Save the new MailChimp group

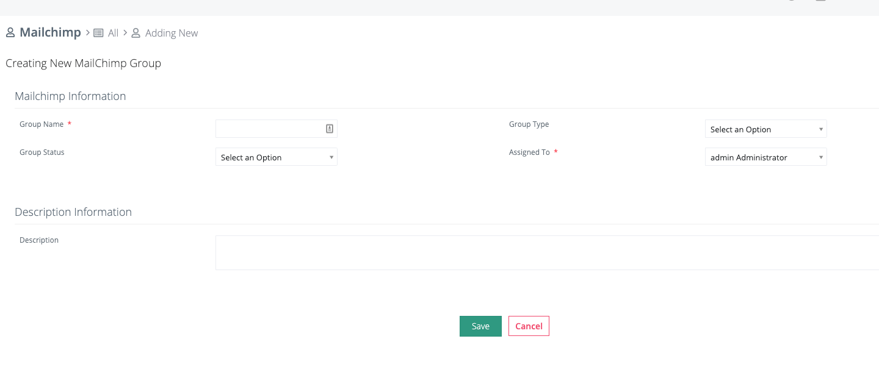tap(480, 326)
